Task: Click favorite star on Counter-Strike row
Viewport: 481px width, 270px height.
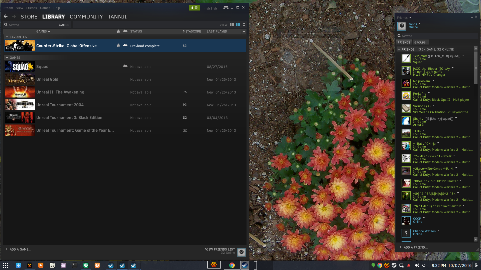Action: (x=118, y=45)
